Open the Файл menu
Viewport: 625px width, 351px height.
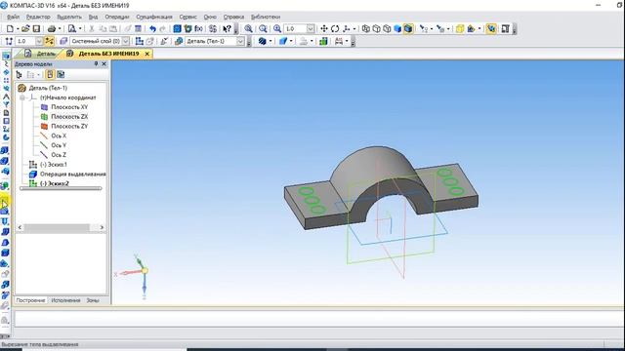click(13, 17)
